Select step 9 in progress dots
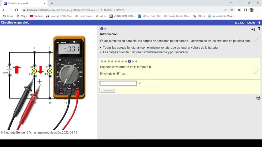 (x=129, y=62)
